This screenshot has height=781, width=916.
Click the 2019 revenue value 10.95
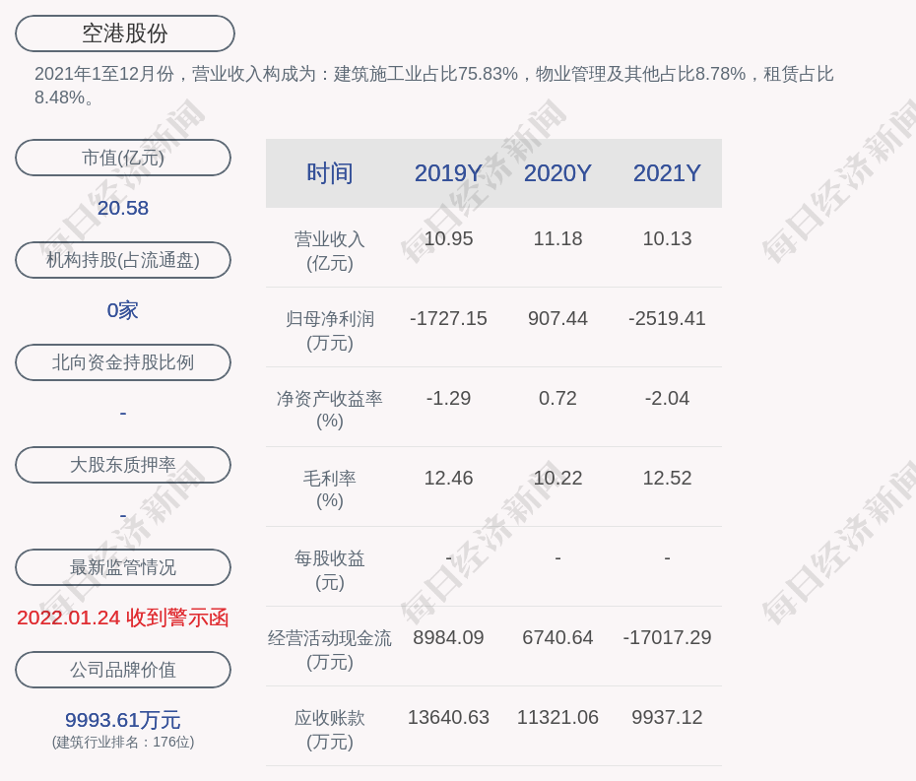coord(449,238)
